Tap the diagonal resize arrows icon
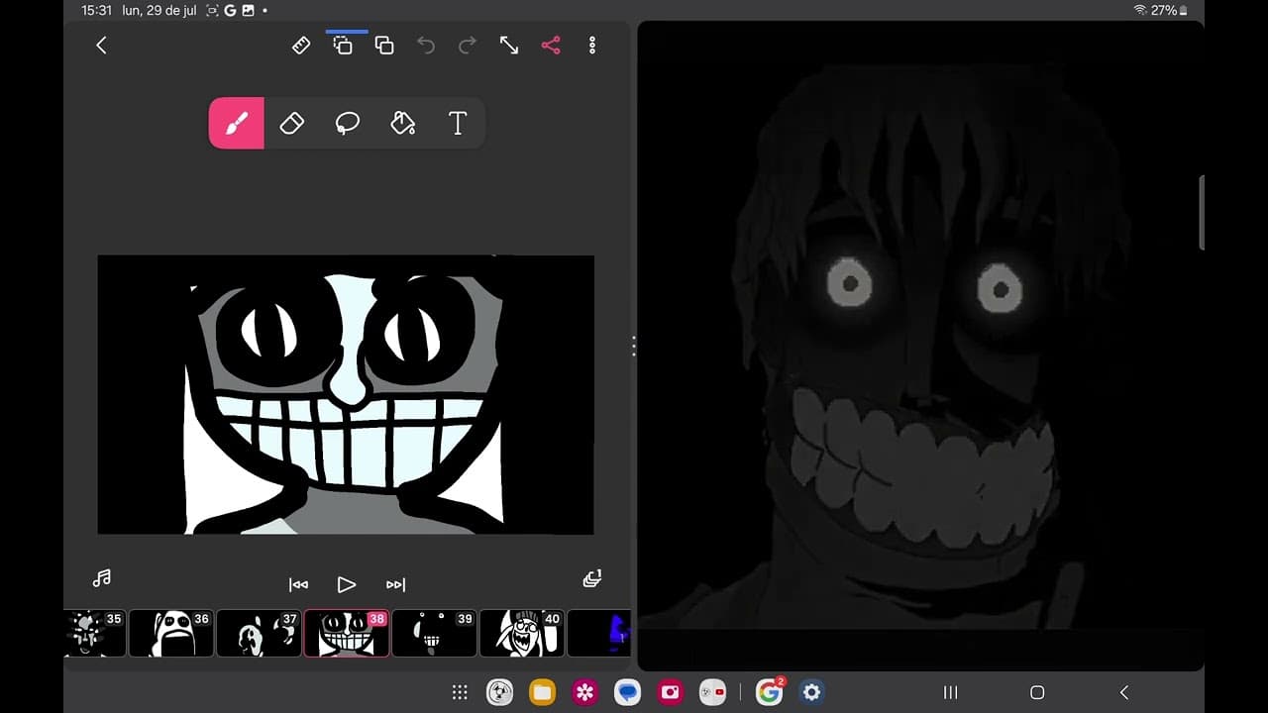The height and width of the screenshot is (713, 1268). [509, 46]
